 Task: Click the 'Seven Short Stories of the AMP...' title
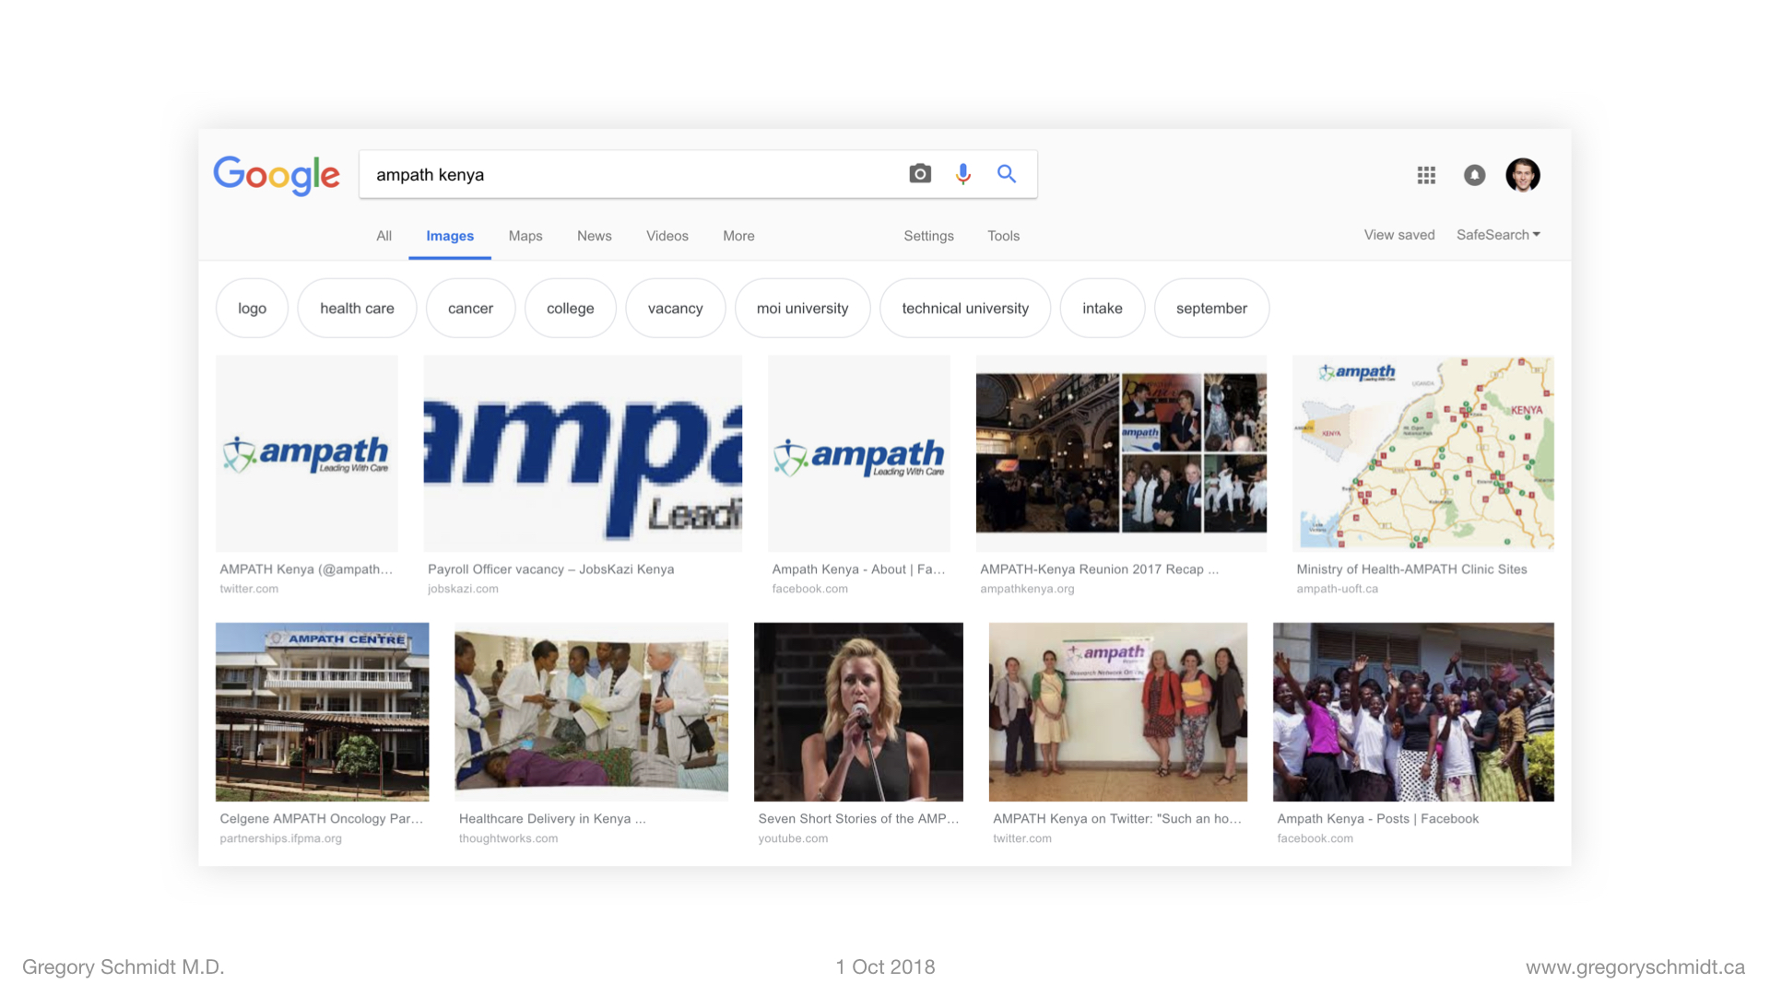858,818
